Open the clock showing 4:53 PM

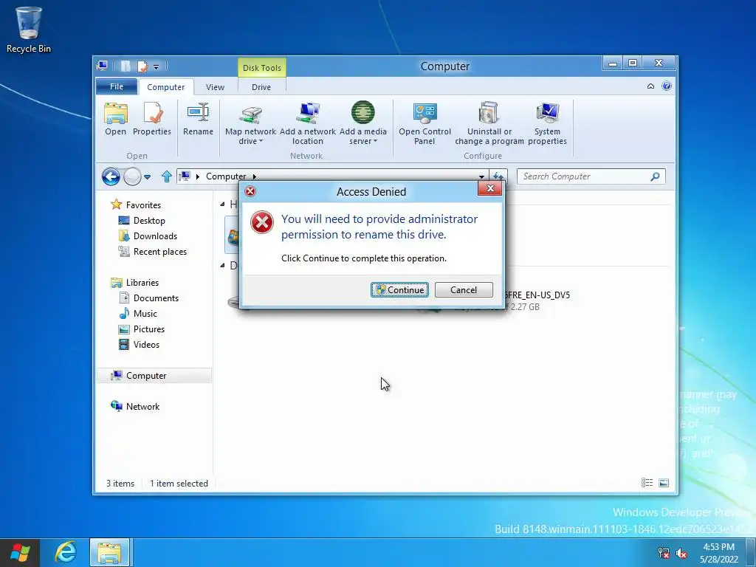pyautogui.click(x=719, y=552)
